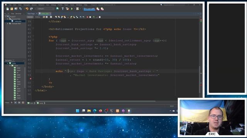The image size is (247, 138).
Task: Open File Explorer from the taskbar
Action: 89,111
